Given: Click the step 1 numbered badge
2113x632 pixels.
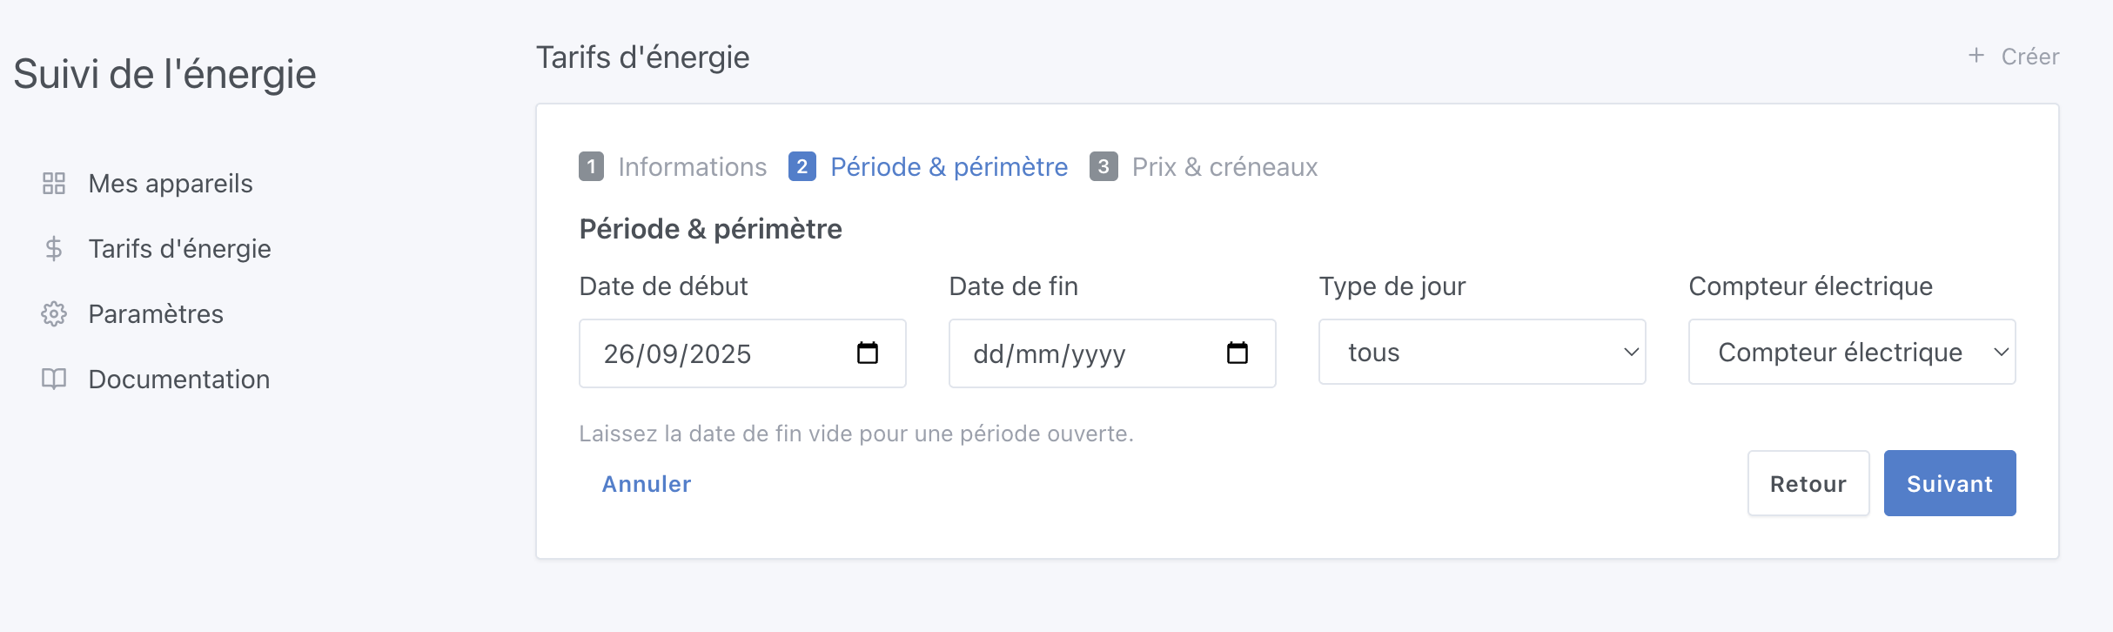Looking at the screenshot, I should point(591,166).
